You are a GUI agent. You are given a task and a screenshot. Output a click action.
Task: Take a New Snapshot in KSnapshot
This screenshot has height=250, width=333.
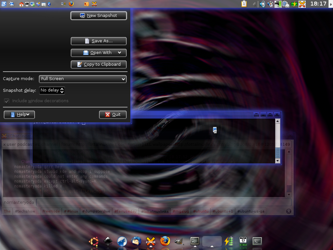pyautogui.click(x=99, y=16)
